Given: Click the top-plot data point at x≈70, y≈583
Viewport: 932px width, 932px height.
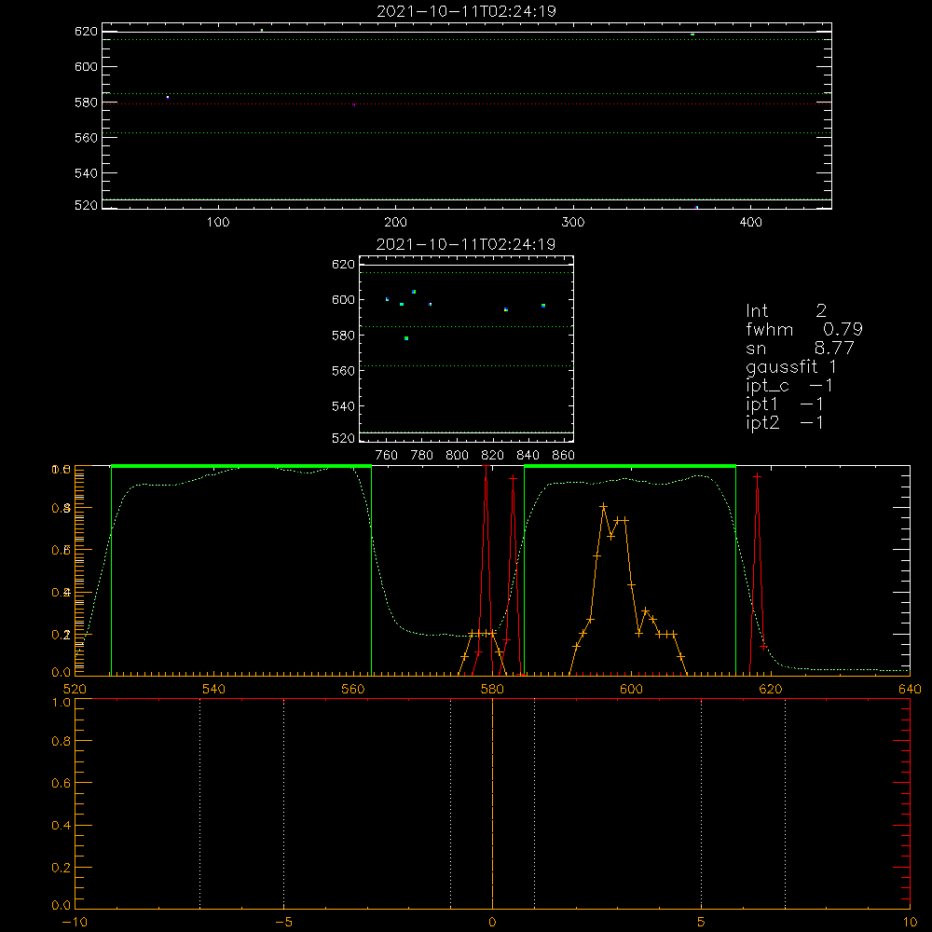Looking at the screenshot, I should pos(168,97).
